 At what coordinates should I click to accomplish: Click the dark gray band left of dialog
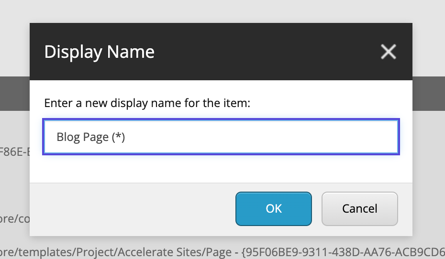tap(14, 93)
